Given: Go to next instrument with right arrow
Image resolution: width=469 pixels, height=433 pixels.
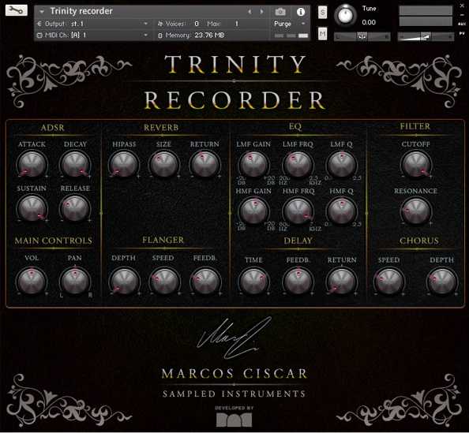Looking at the screenshot, I should click(261, 12).
